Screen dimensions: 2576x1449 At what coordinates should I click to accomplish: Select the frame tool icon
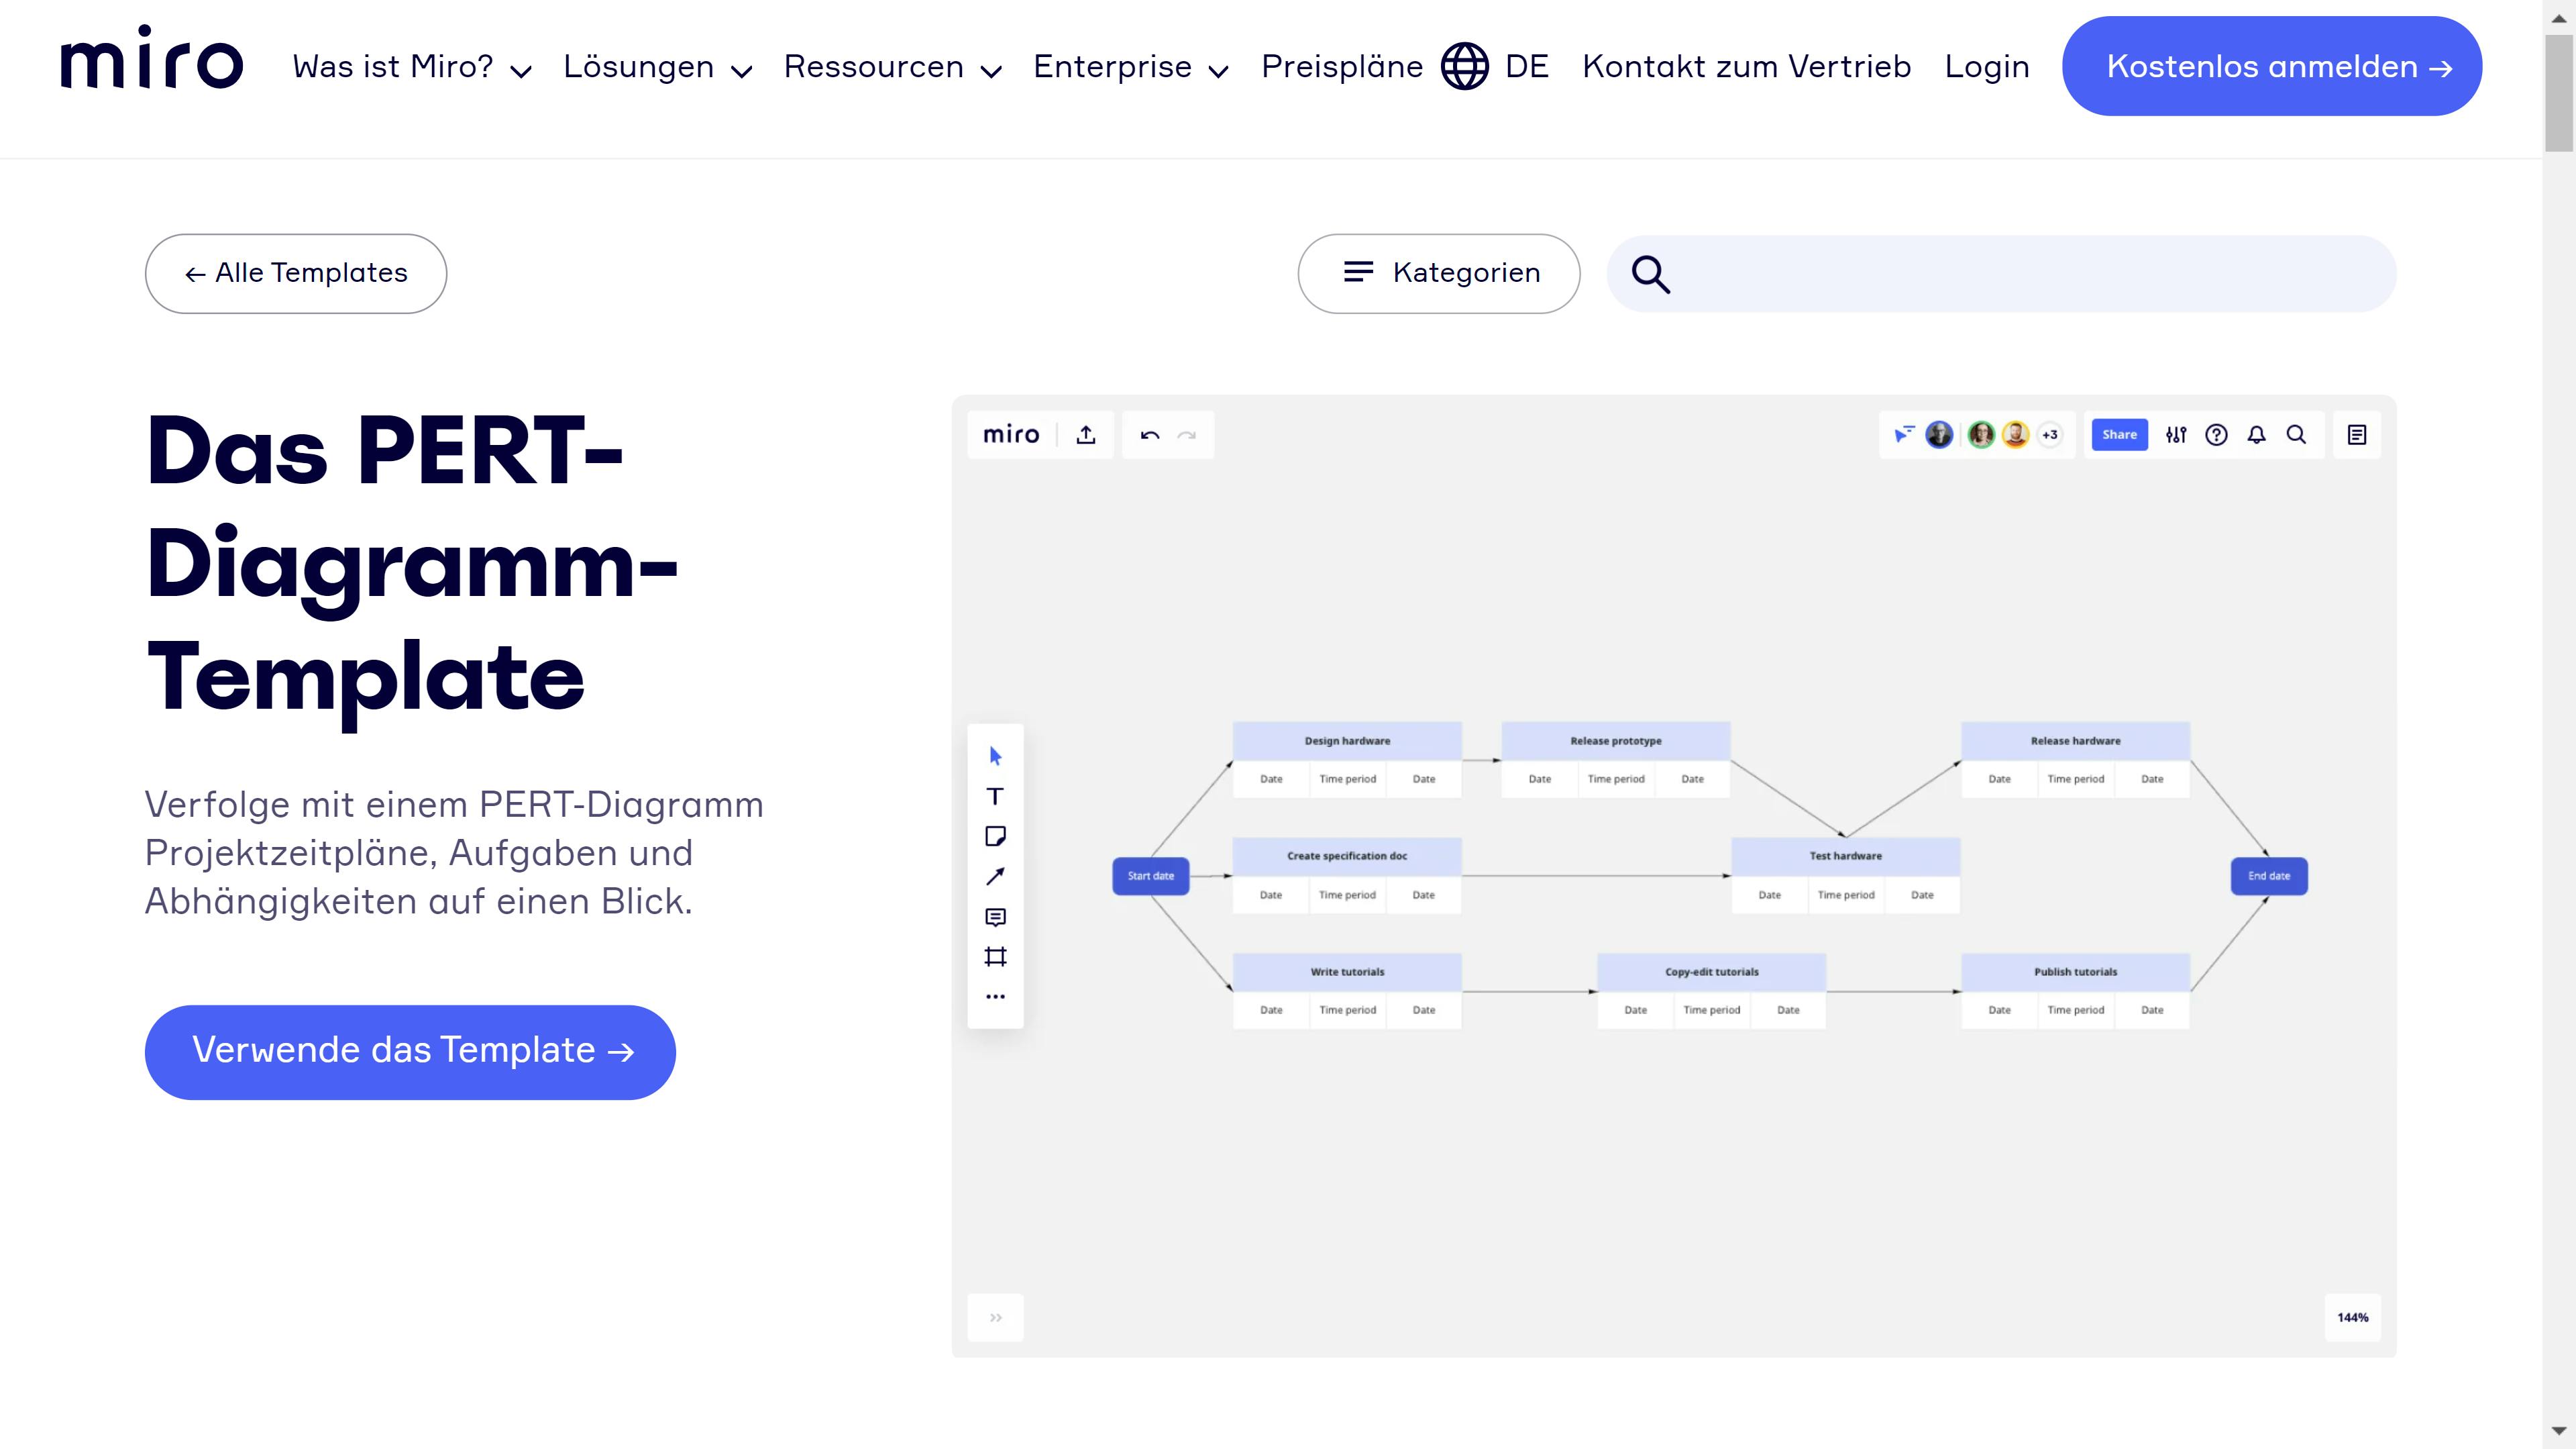click(x=995, y=956)
